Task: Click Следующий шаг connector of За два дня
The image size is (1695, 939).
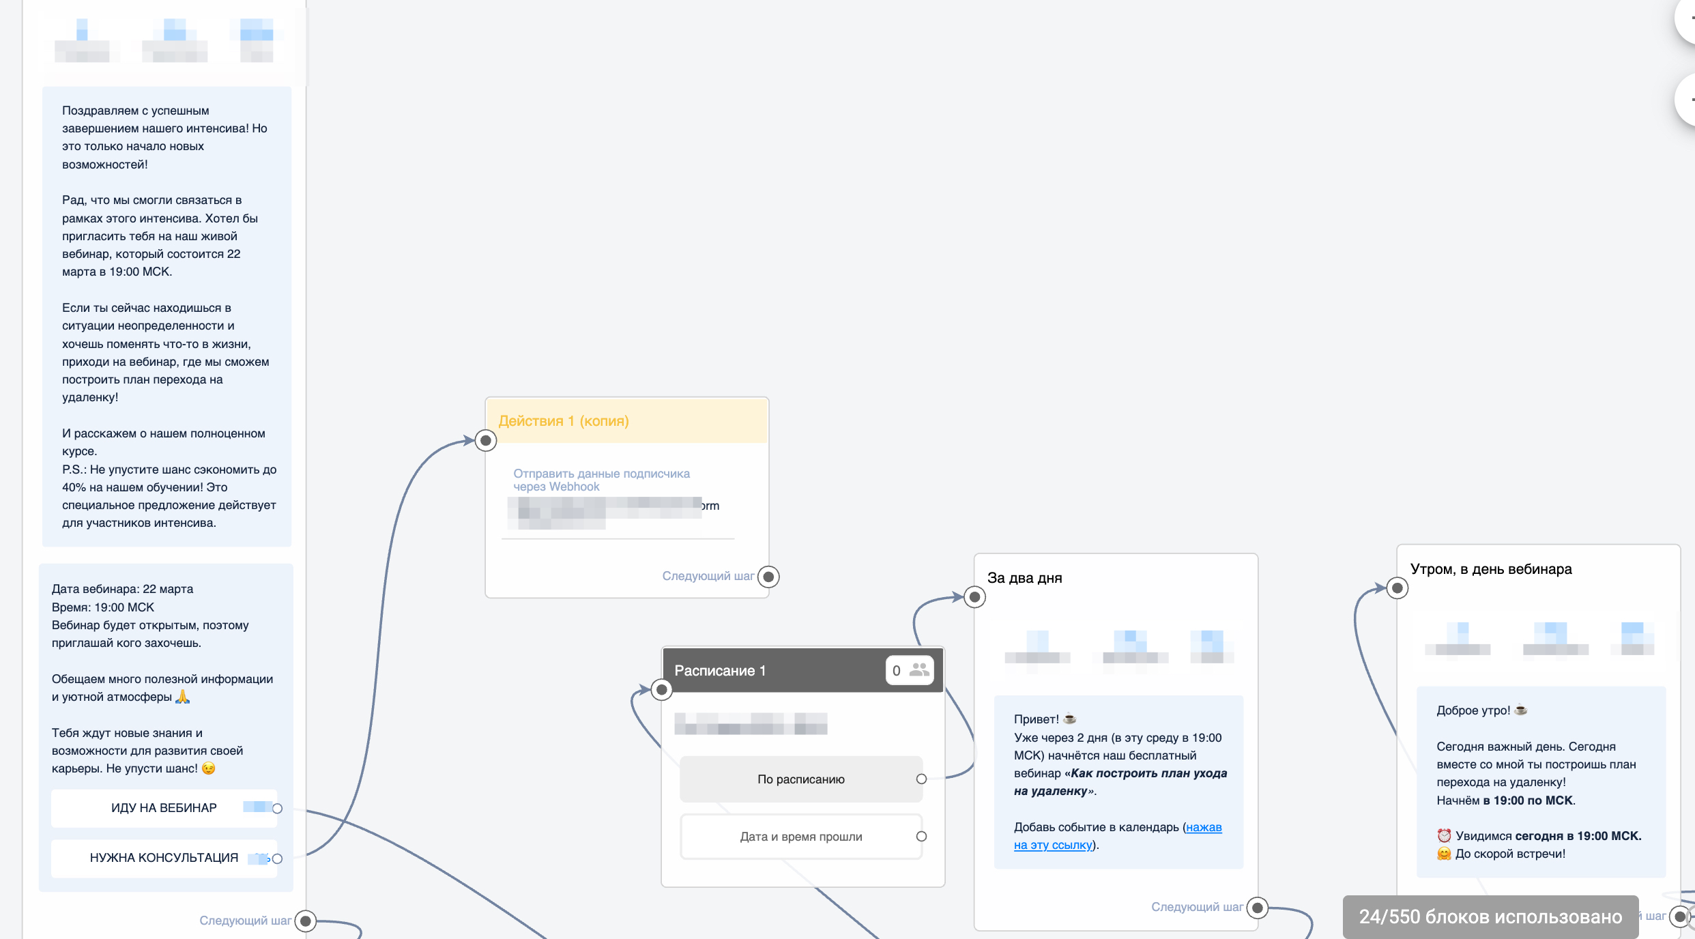Action: point(1257,907)
